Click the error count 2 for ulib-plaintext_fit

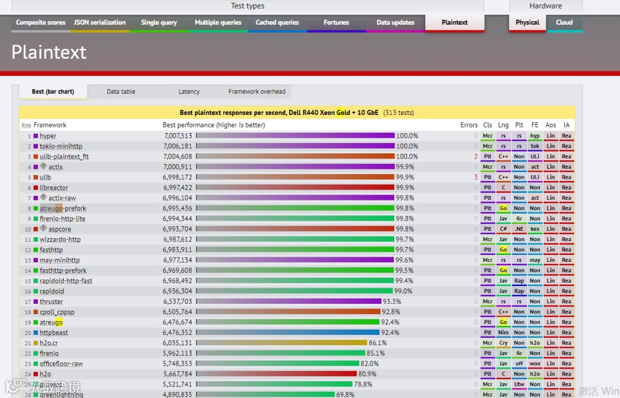click(476, 156)
